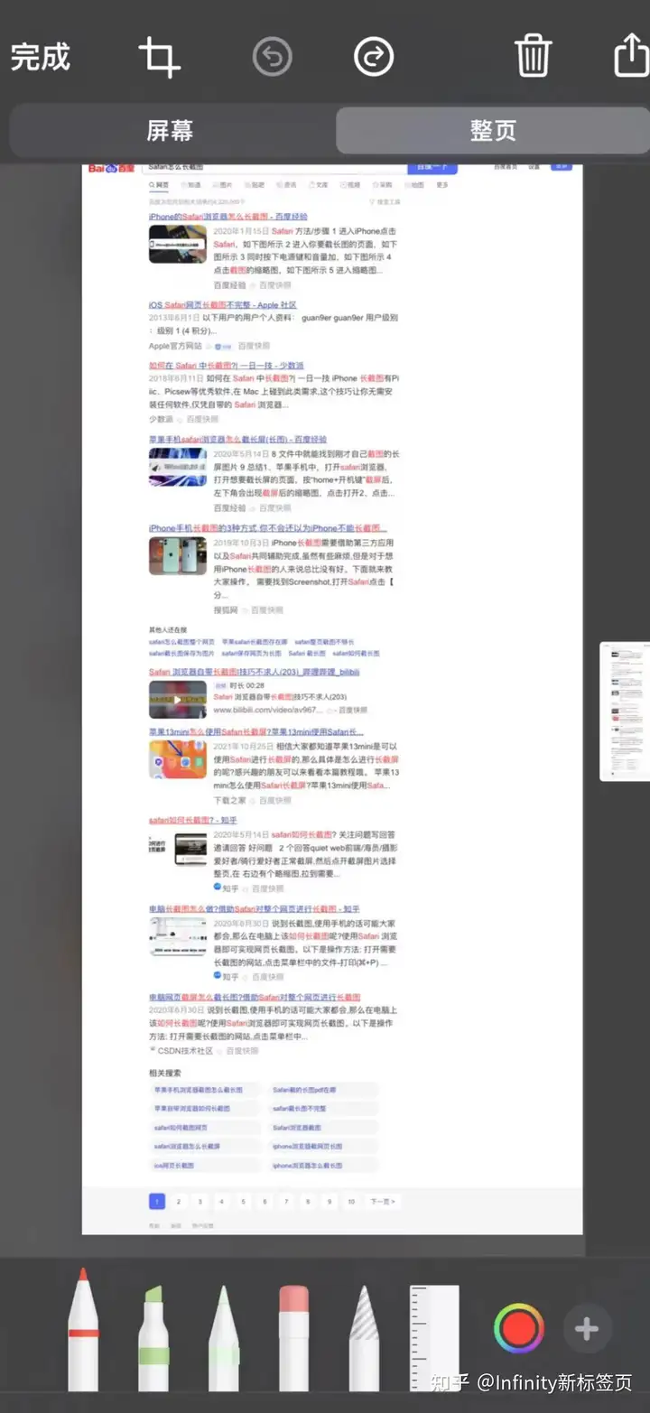Select the striped lasso selection tool
The image size is (650, 1413).
pos(364,1337)
